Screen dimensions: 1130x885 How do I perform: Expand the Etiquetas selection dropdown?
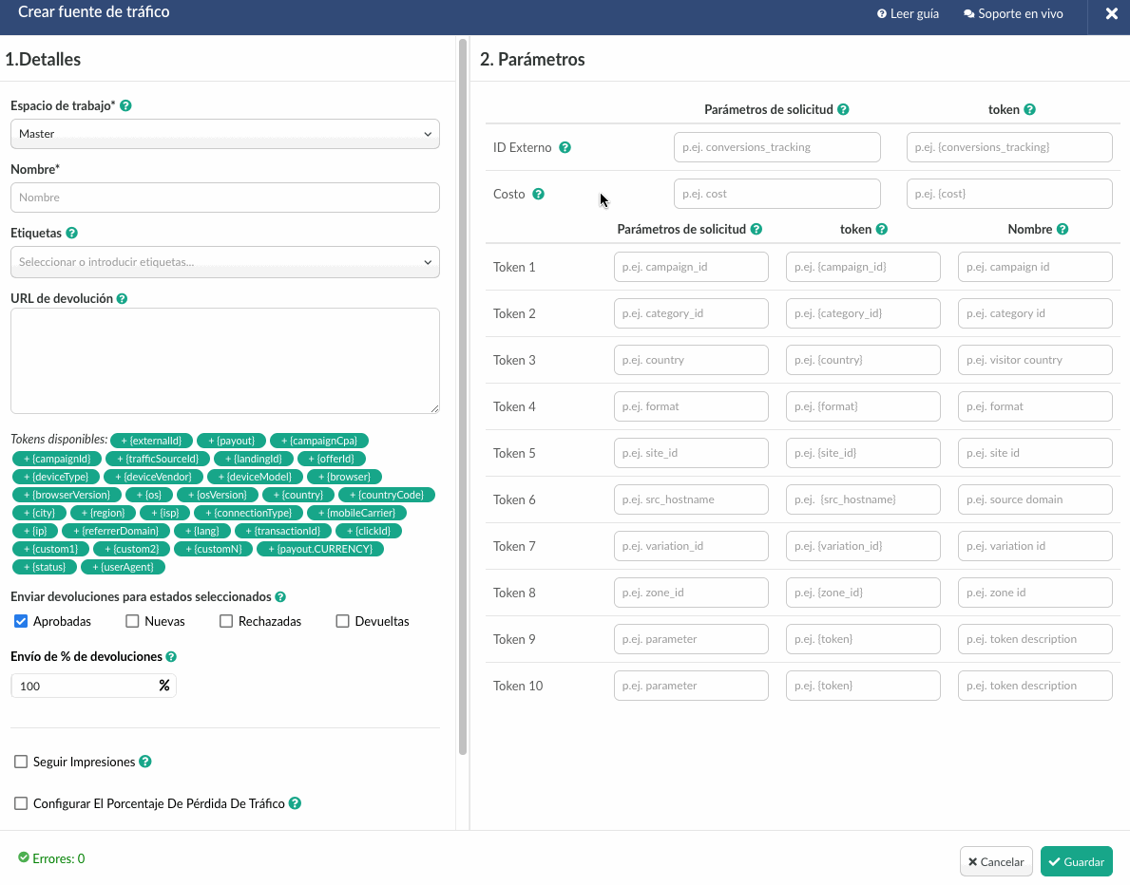[x=224, y=262]
